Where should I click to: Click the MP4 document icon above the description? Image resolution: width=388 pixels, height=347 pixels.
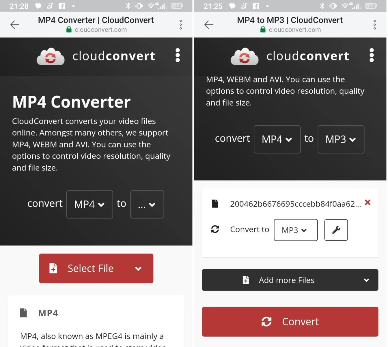24,312
